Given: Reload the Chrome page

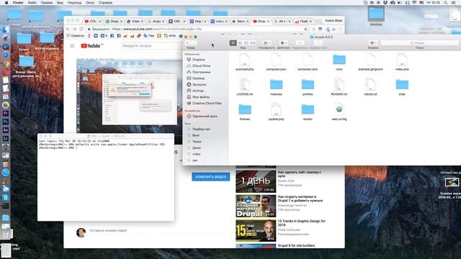Looking at the screenshot, I should (81, 29).
